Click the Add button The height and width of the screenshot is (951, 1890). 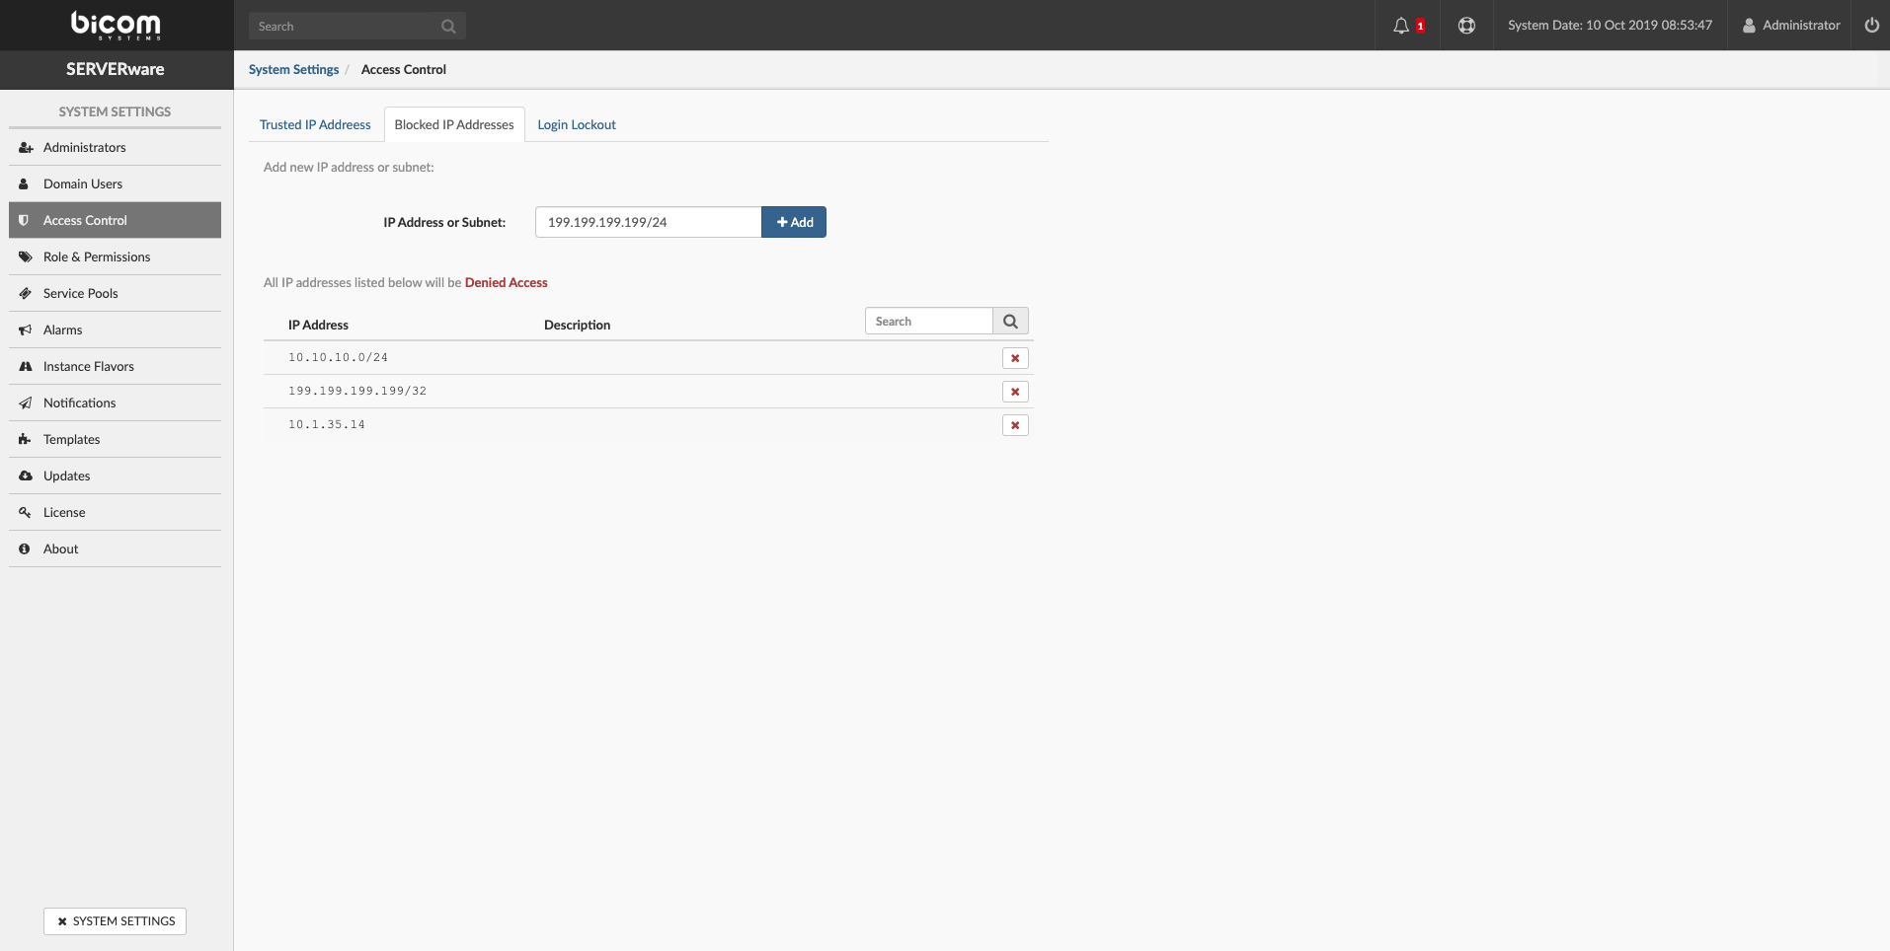tap(794, 222)
